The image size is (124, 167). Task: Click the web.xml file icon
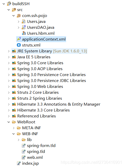(24, 157)
